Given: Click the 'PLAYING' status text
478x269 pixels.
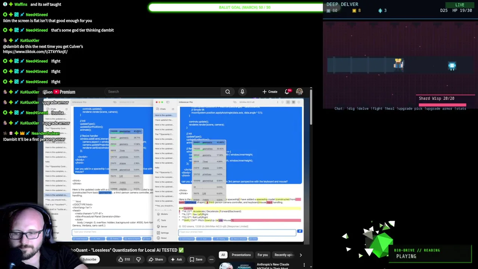Looking at the screenshot, I should click(x=406, y=256).
